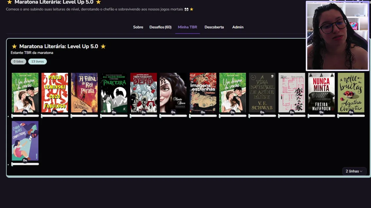Click progress bar under Addie LaRue book
The width and height of the screenshot is (371, 208).
[262, 116]
